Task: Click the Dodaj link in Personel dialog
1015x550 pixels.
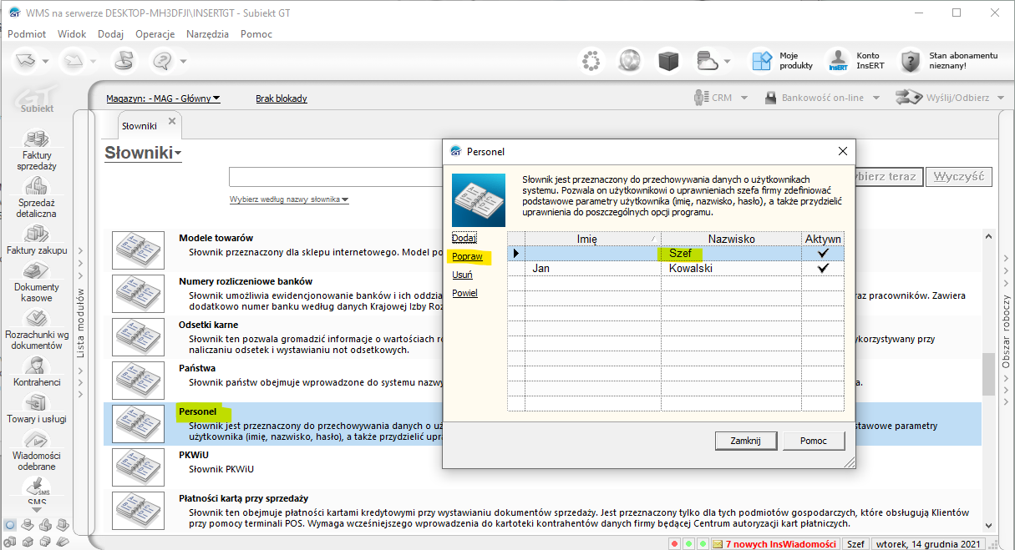Action: coord(464,238)
